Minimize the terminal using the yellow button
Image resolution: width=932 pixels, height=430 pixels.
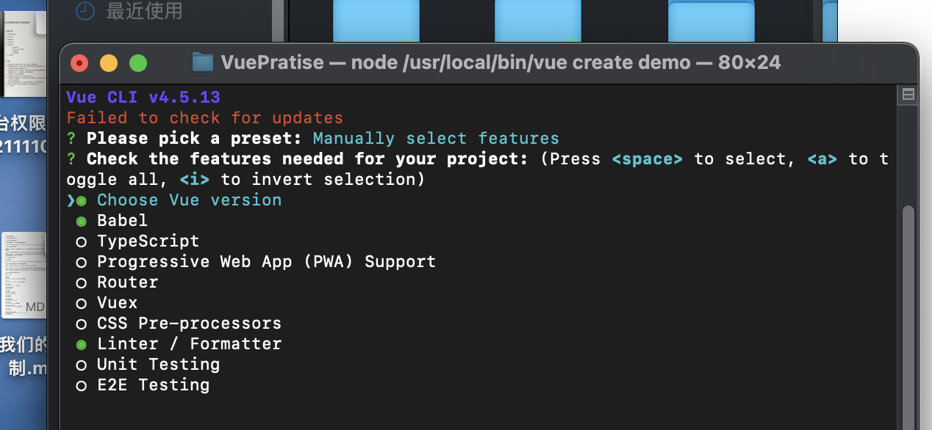(x=108, y=63)
